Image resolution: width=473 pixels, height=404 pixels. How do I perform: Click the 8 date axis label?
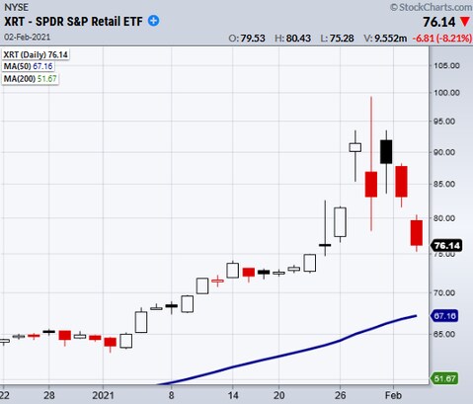pyautogui.click(x=171, y=395)
